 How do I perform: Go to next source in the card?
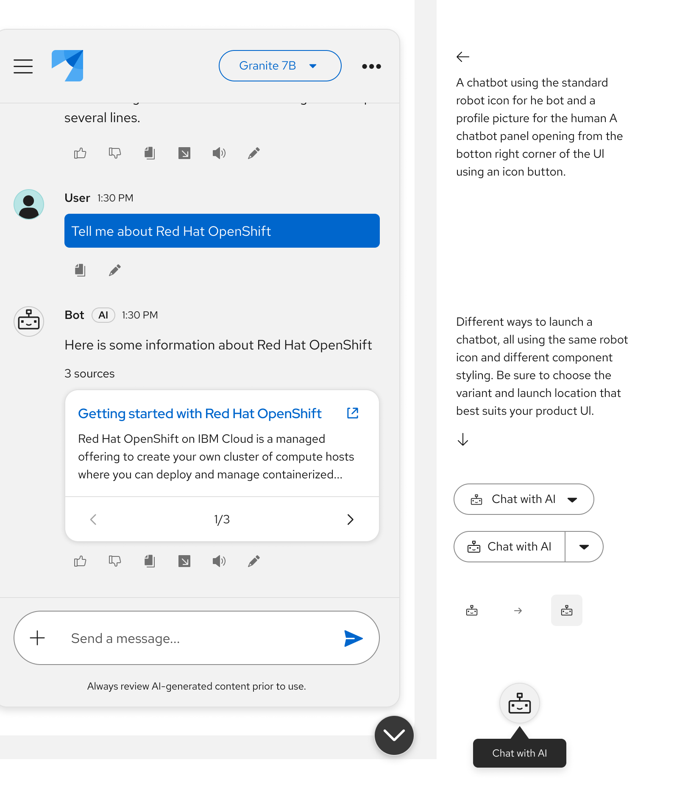click(x=350, y=520)
